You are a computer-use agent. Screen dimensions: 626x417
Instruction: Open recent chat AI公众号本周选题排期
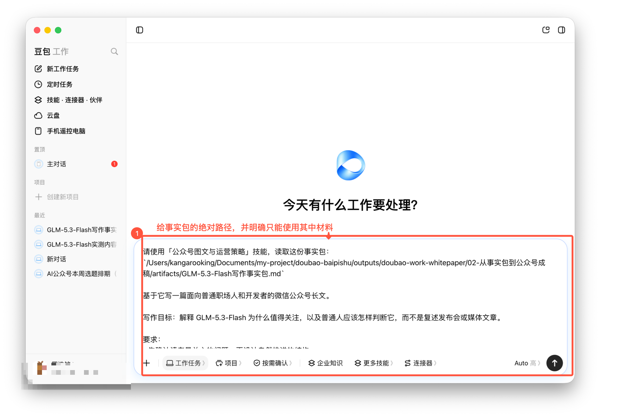76,274
